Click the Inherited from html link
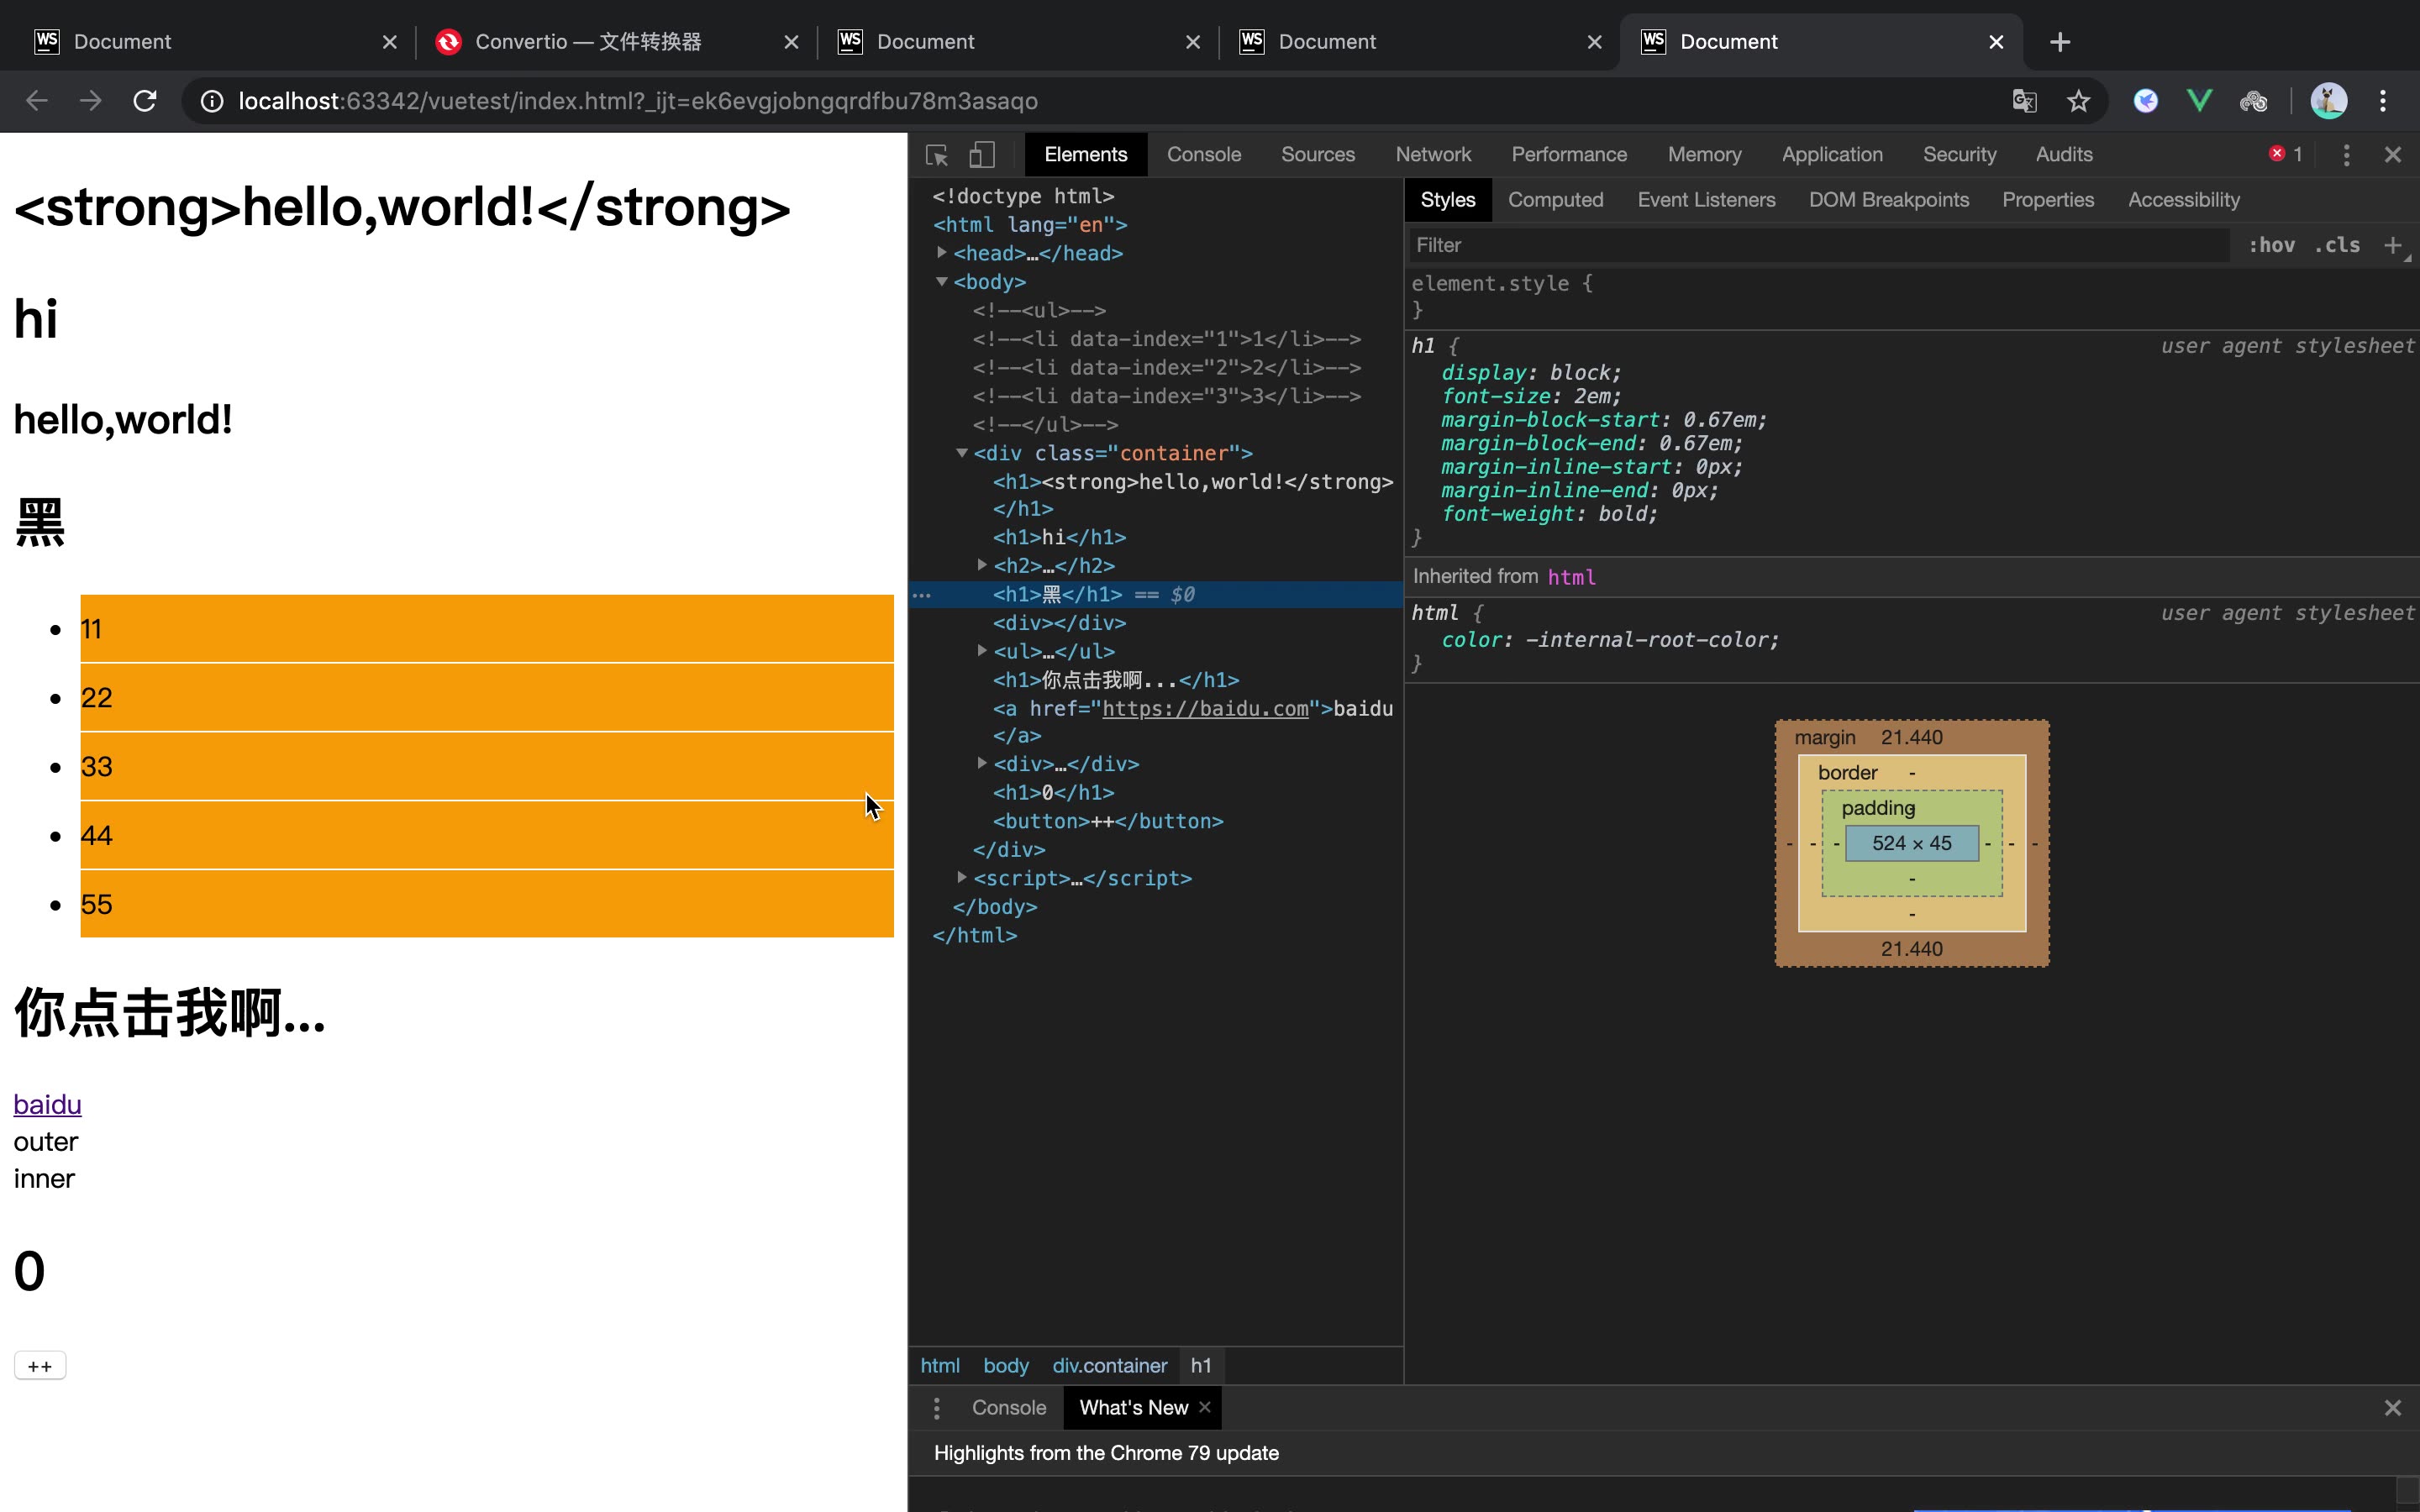 [x=1571, y=577]
